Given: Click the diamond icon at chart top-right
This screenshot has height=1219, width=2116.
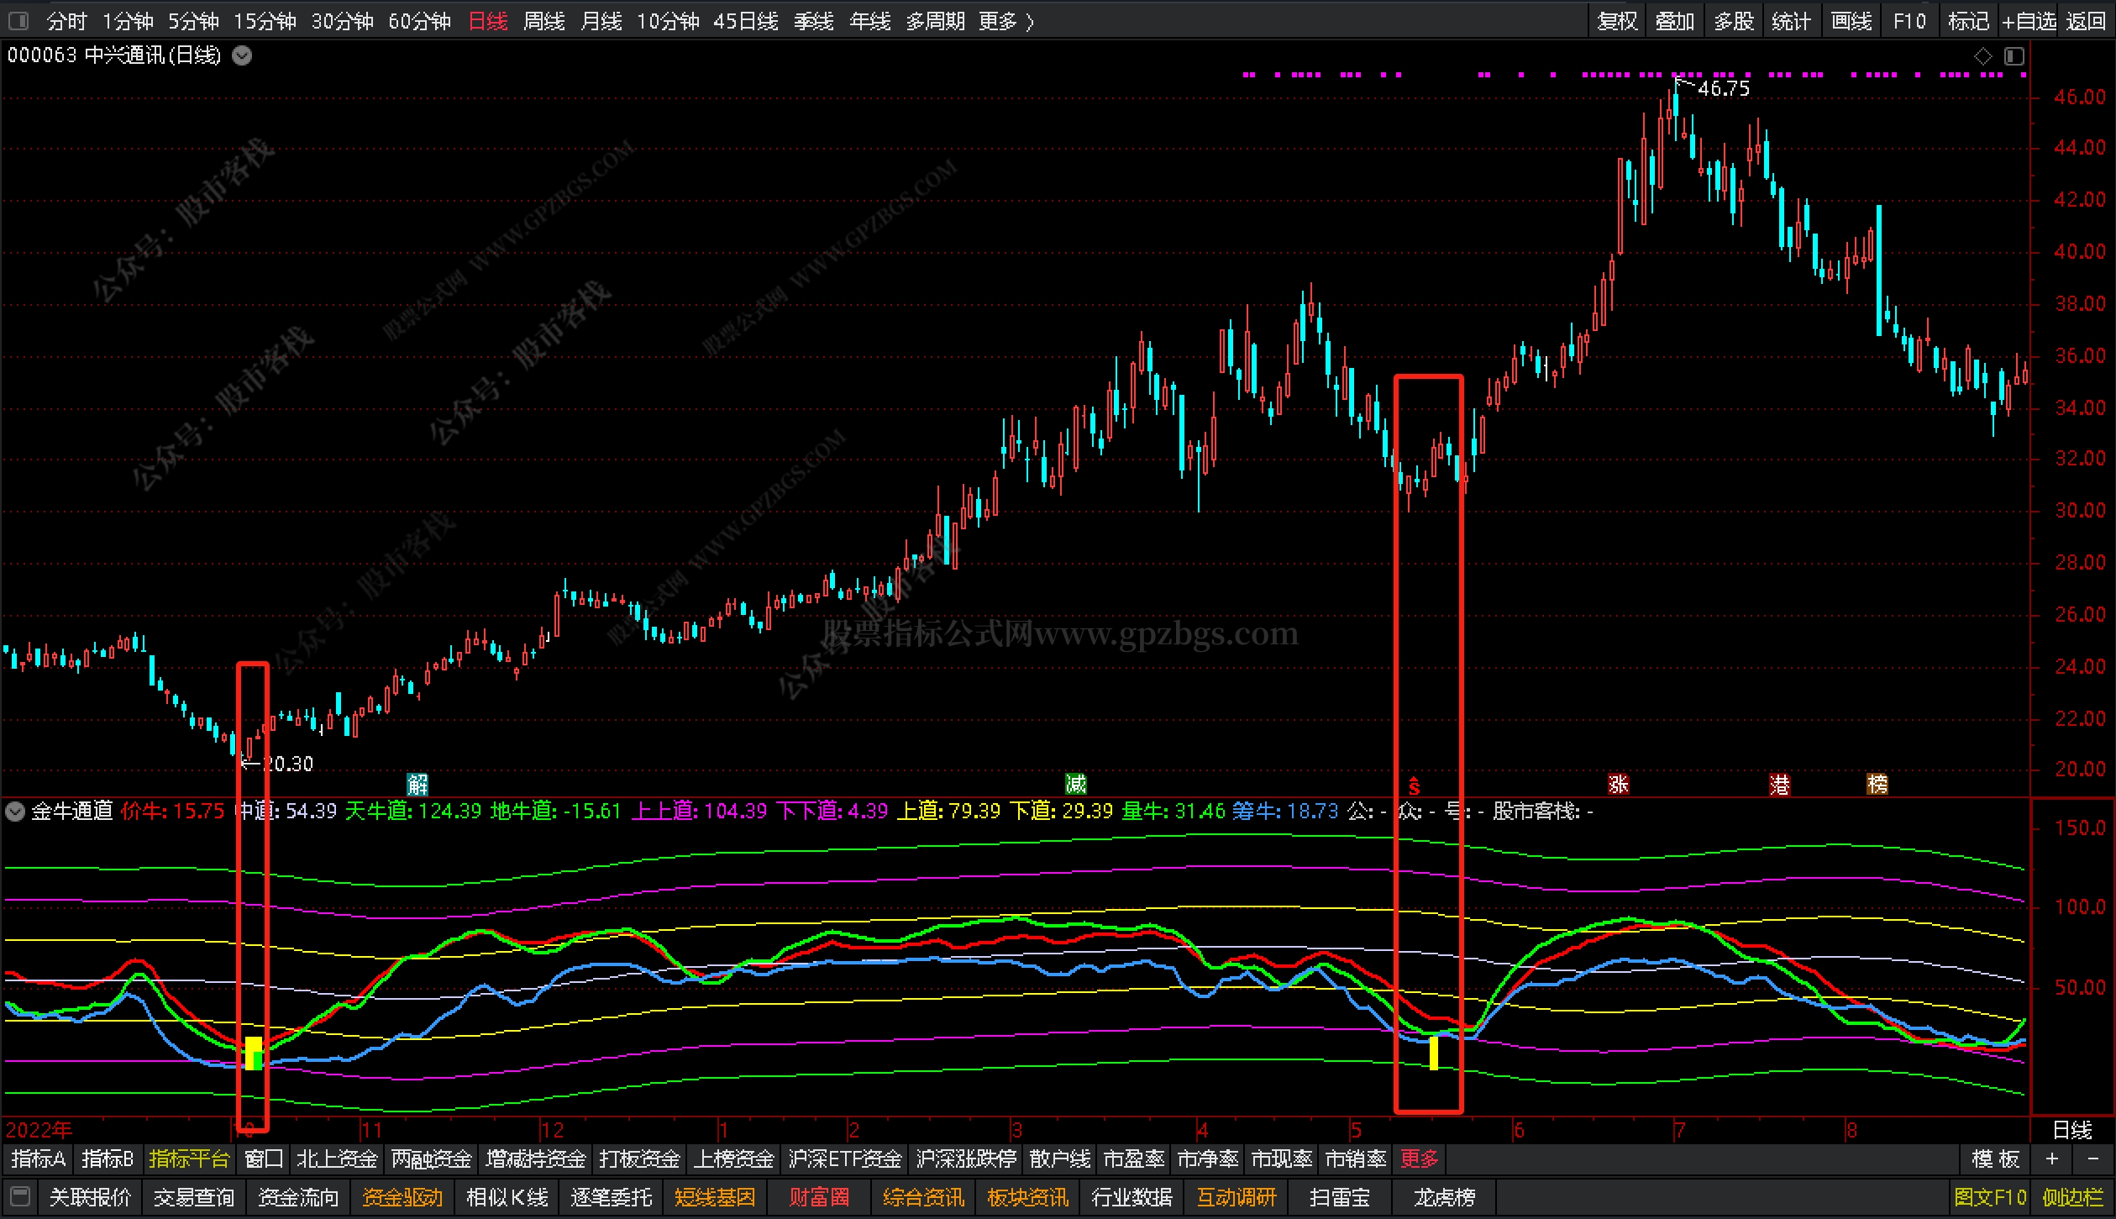Looking at the screenshot, I should (1983, 55).
